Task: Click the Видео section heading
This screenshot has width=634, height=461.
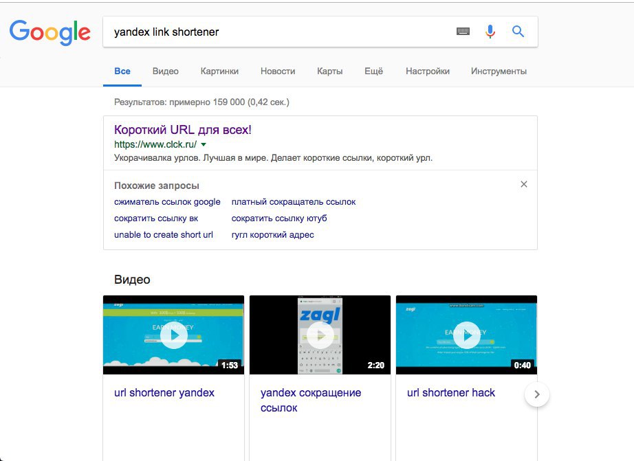Action: point(132,280)
